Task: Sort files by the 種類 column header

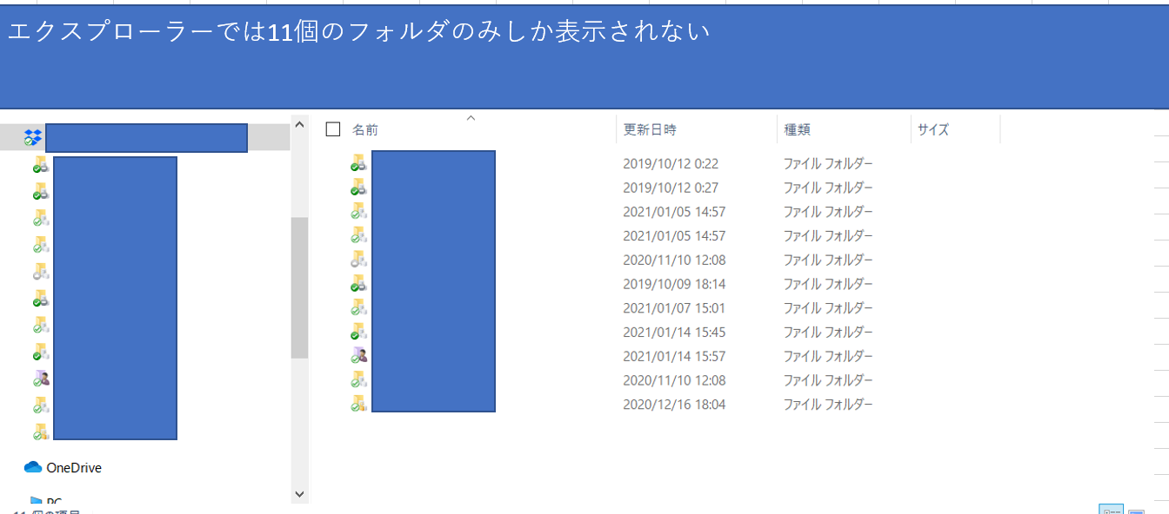Action: coord(796,128)
